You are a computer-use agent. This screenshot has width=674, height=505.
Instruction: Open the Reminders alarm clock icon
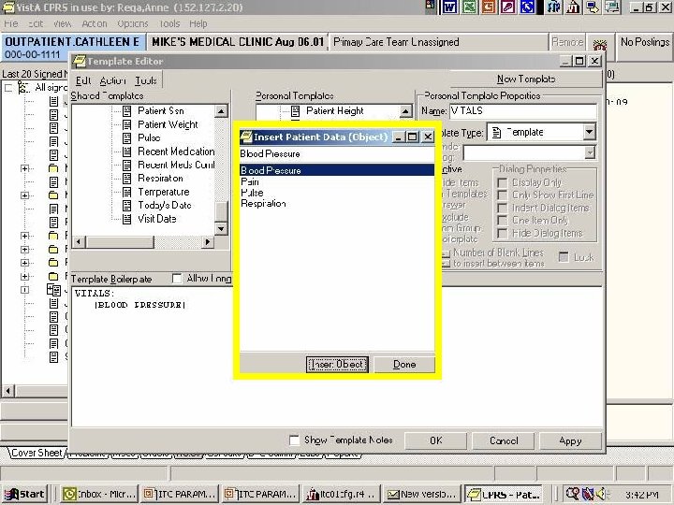[600, 44]
